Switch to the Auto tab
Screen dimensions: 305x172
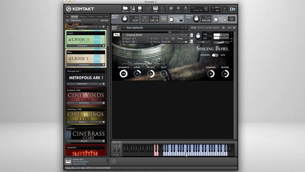coord(107,17)
